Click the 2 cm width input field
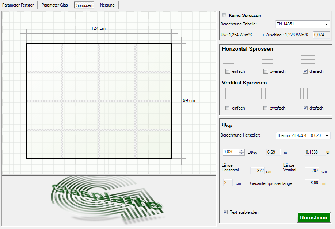 pos(228,183)
